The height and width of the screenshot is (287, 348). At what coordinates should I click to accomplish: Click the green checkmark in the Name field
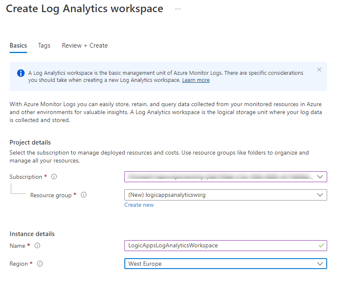[321, 246]
